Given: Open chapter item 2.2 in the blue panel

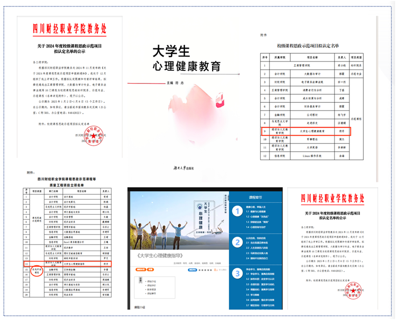Looking at the screenshot, I should pyautogui.click(x=257, y=248).
